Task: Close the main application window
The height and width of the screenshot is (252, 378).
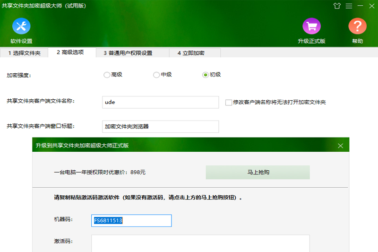Action: click(371, 6)
